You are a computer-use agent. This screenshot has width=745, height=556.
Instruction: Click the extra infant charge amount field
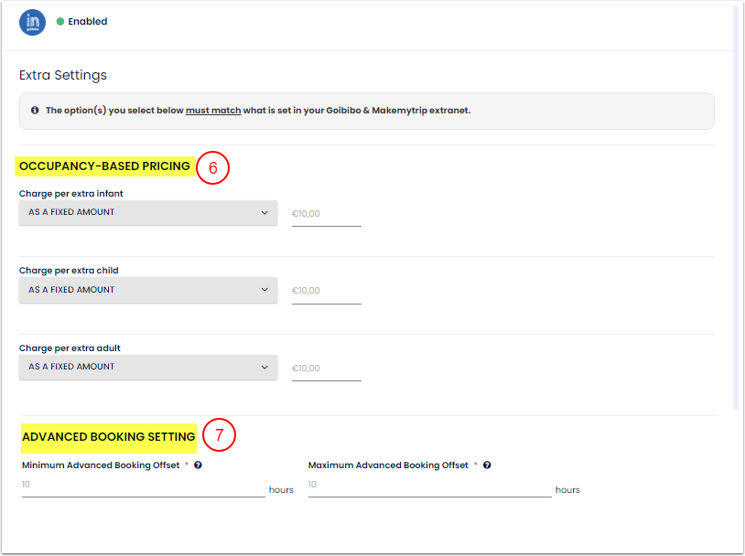pyautogui.click(x=326, y=214)
